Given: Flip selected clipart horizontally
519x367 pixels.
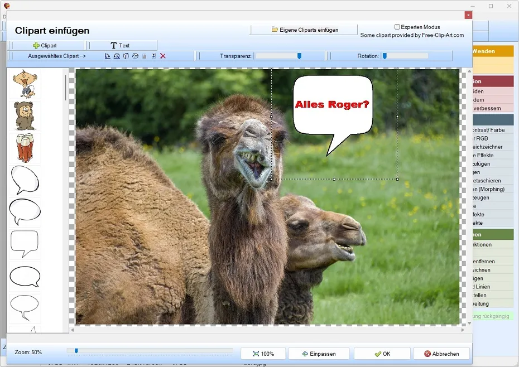Looking at the screenshot, I should pyautogui.click(x=126, y=56).
